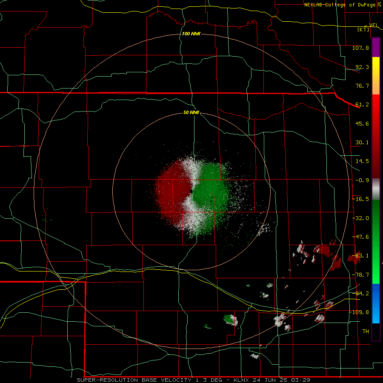This screenshot has width=383, height=383.
Task: Click the 45.6 scale value
Action: pyautogui.click(x=362, y=123)
